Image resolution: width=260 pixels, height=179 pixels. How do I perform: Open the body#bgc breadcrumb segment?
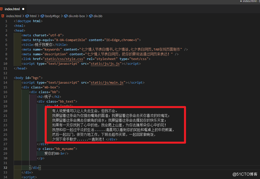click(x=52, y=16)
